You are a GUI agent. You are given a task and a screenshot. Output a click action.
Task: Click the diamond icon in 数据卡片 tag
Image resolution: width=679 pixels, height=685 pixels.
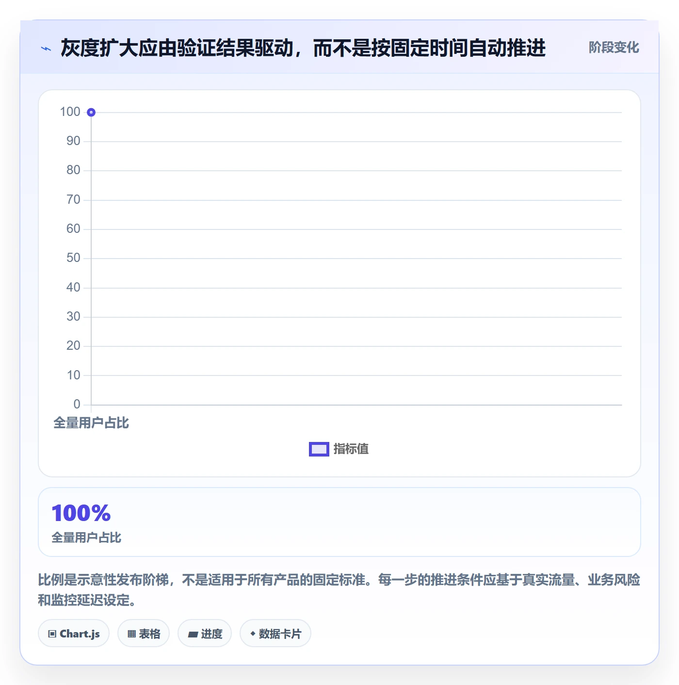253,634
